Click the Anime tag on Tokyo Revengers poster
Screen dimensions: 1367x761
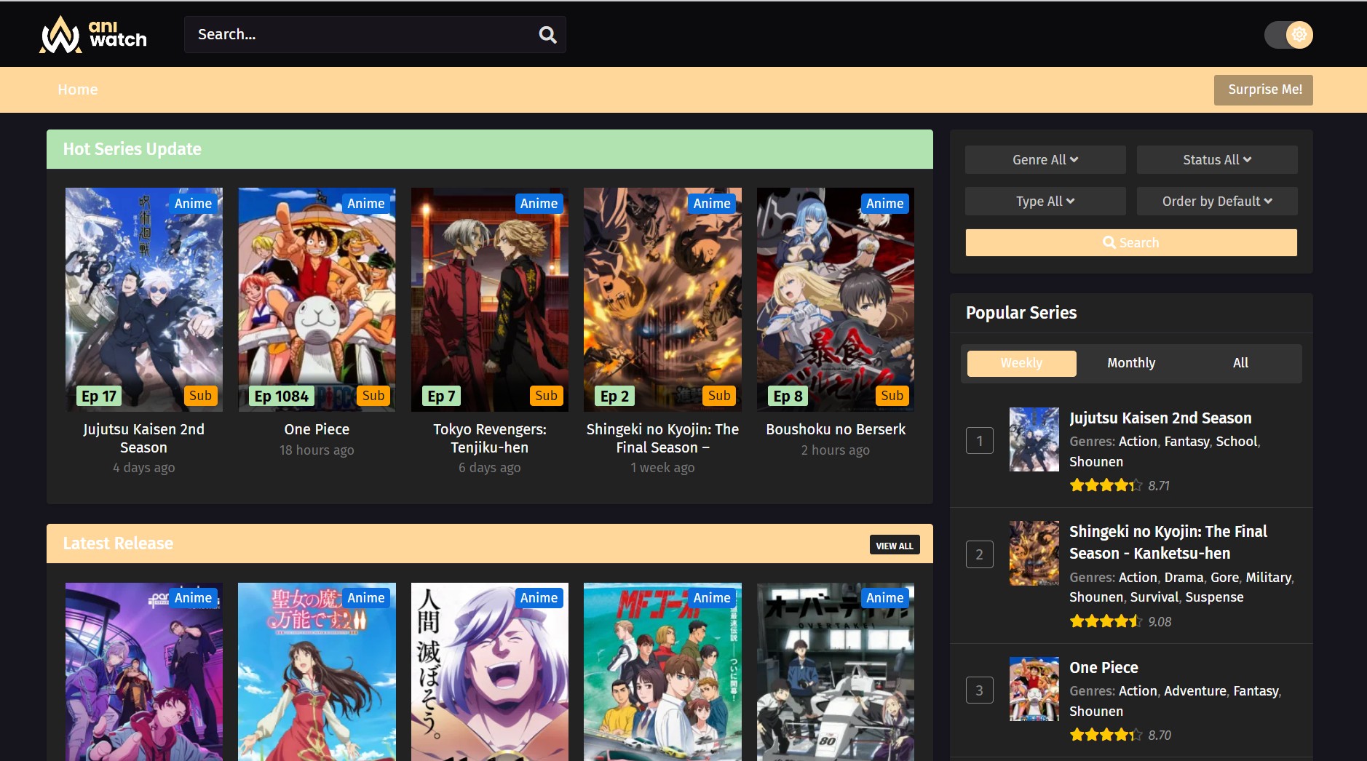(x=539, y=204)
